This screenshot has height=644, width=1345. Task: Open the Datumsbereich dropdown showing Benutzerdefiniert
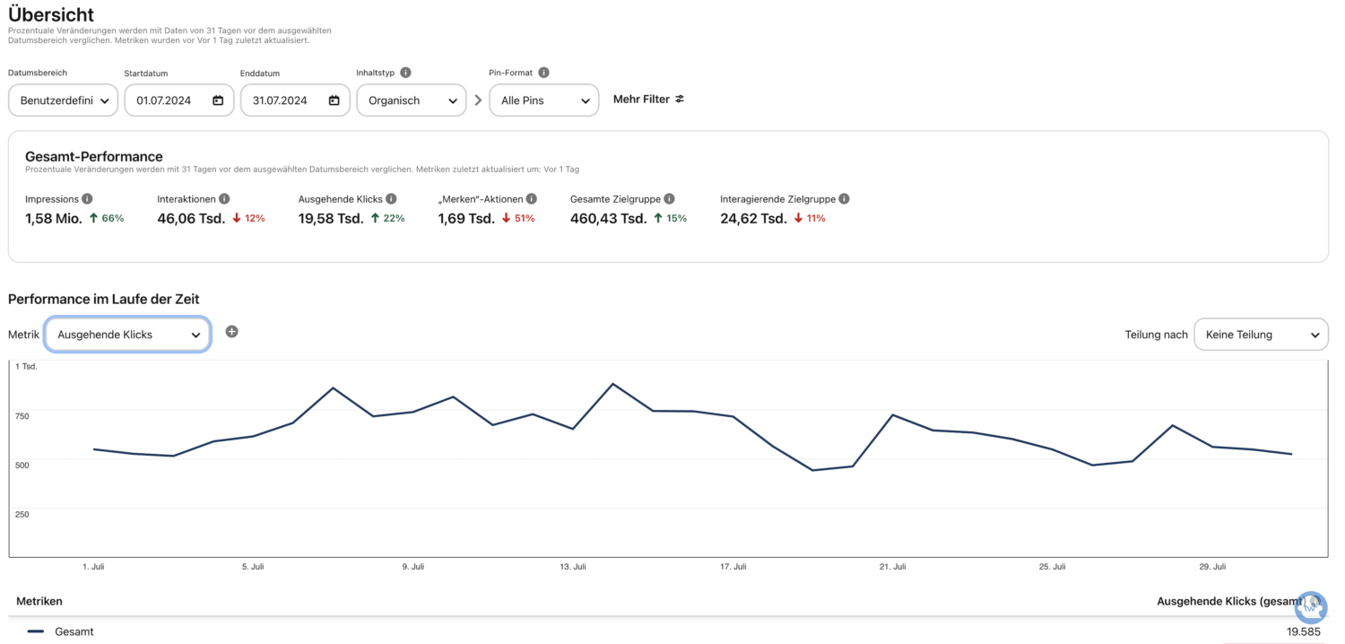pos(63,100)
